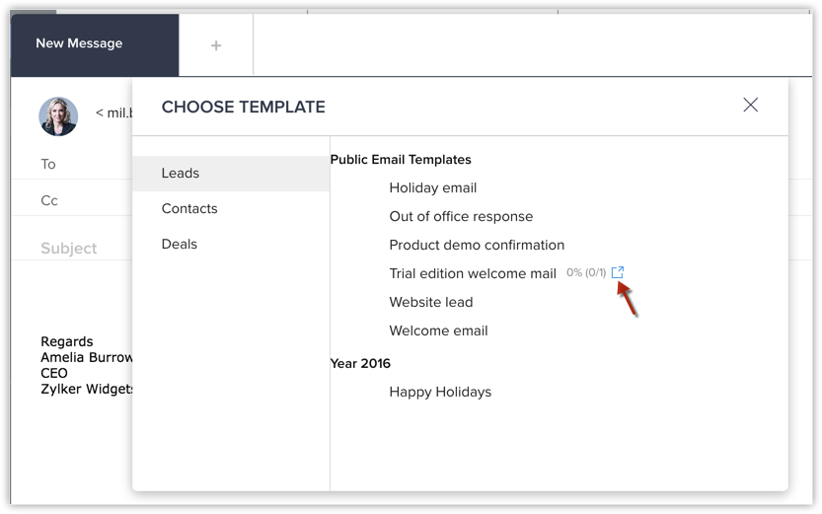Choose the Out of office response template
Image resolution: width=822 pixels, height=514 pixels.
[x=461, y=216]
